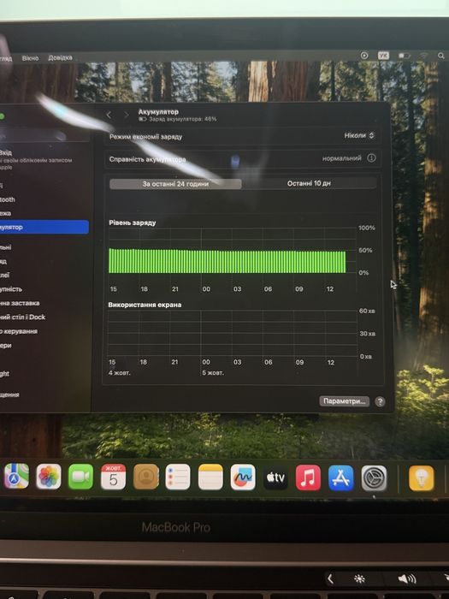Screen dimensions: 449x599
Task: Click Вхід Apple account sign-in row
Action: tap(36, 160)
